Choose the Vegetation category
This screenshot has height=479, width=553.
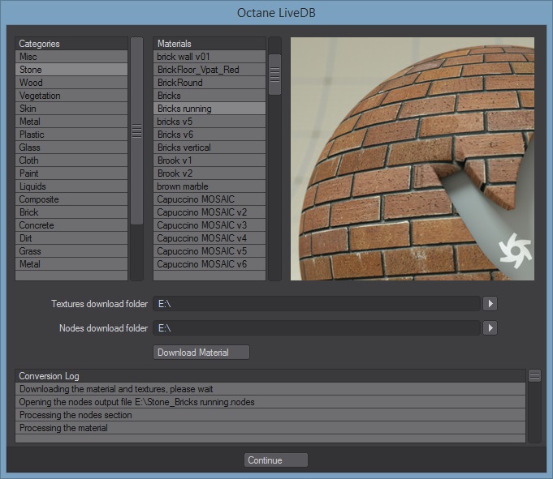tap(71, 96)
